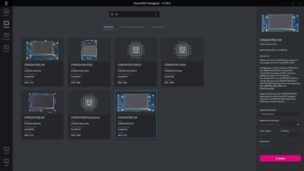Image resolution: width=304 pixels, height=171 pixels.
Task: Switch to the Show All tab
Action: click(108, 27)
